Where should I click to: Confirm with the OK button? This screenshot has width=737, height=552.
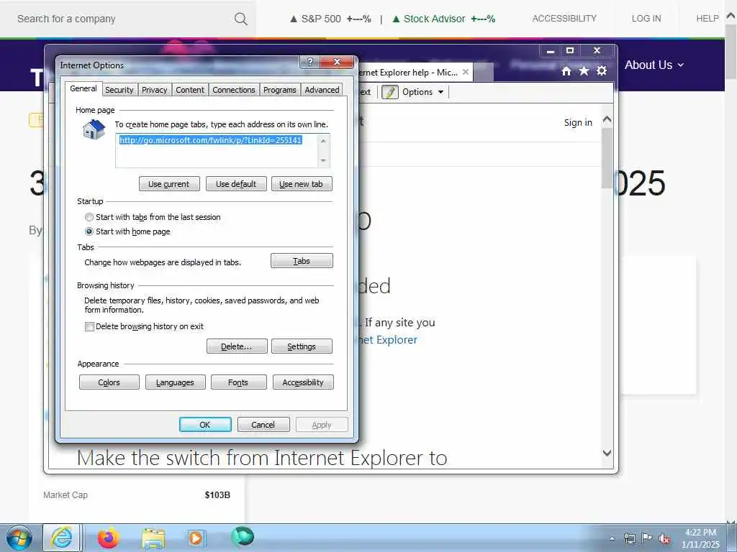pos(205,424)
